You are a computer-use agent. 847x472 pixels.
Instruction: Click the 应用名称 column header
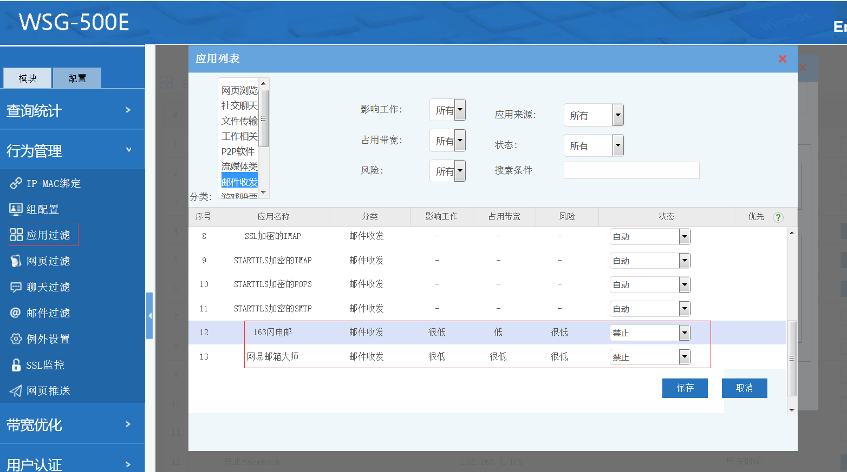click(273, 217)
